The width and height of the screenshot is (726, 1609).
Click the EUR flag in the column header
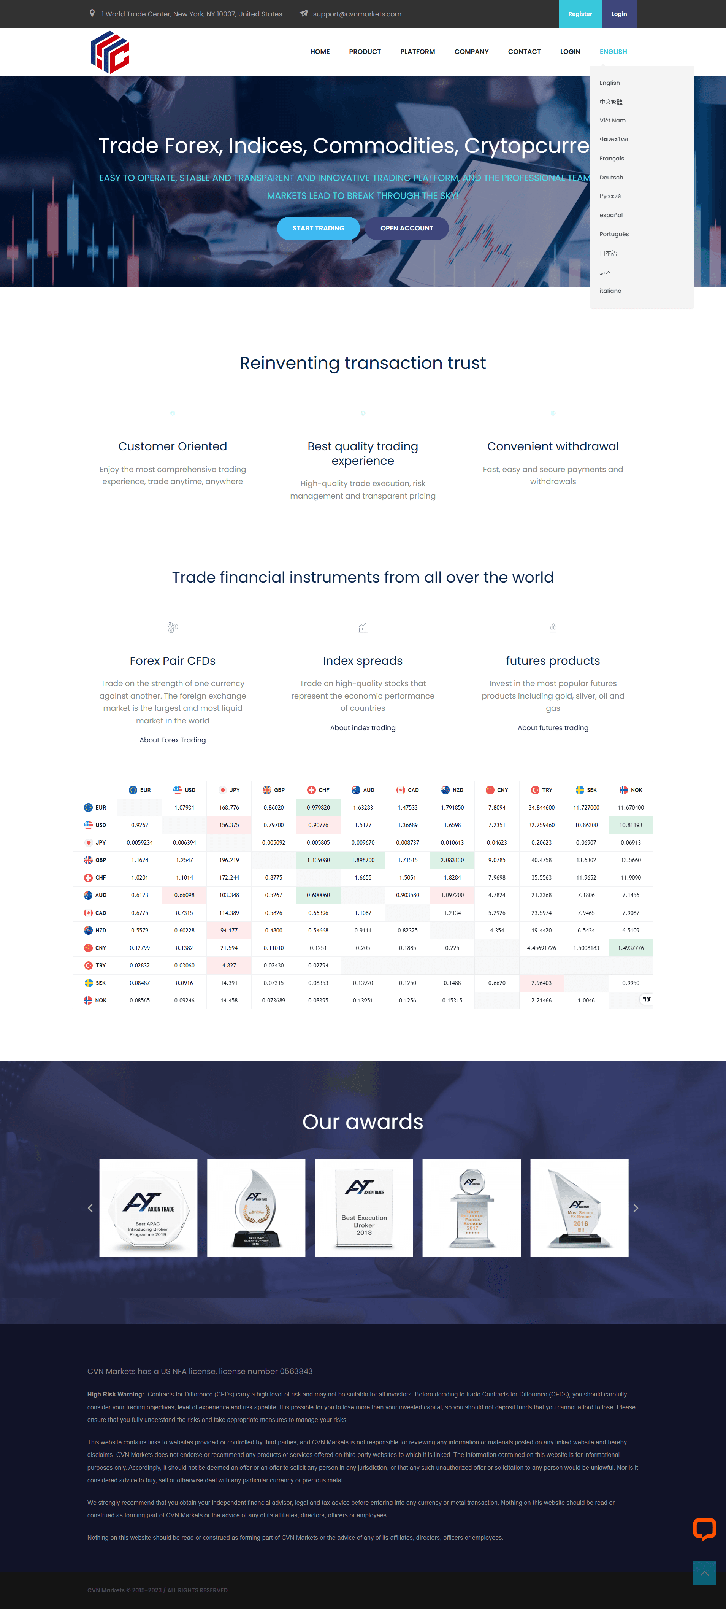(132, 789)
